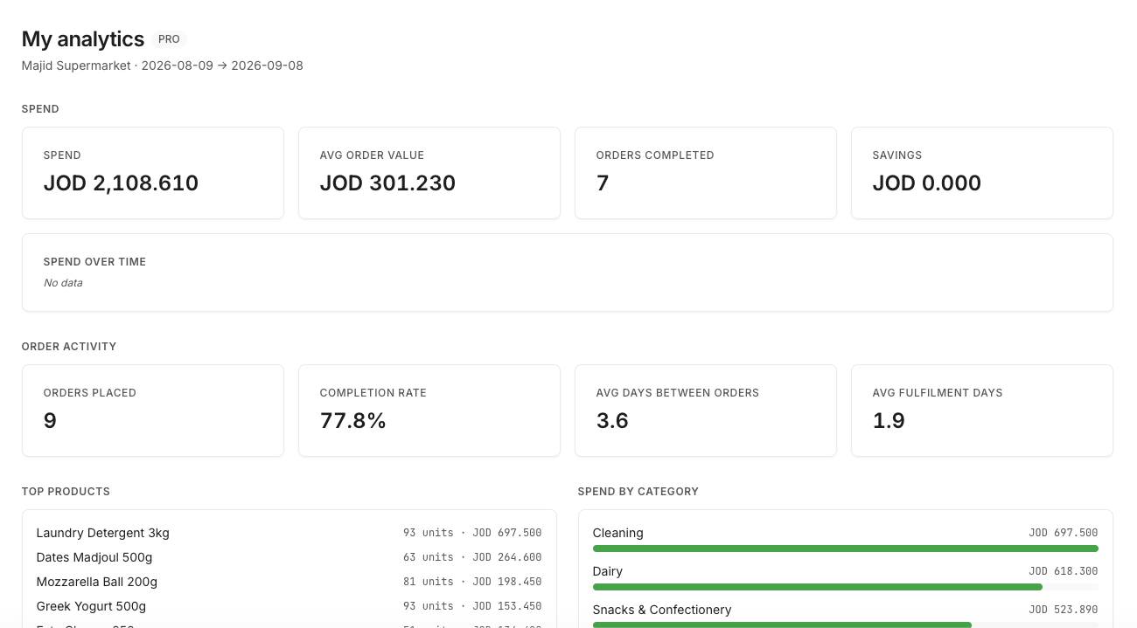Select the Completion Rate 77.8% card

pos(429,411)
